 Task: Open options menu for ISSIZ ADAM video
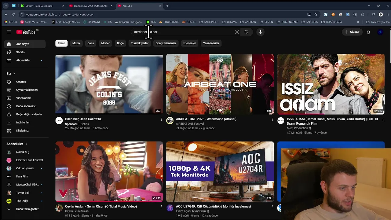383,119
